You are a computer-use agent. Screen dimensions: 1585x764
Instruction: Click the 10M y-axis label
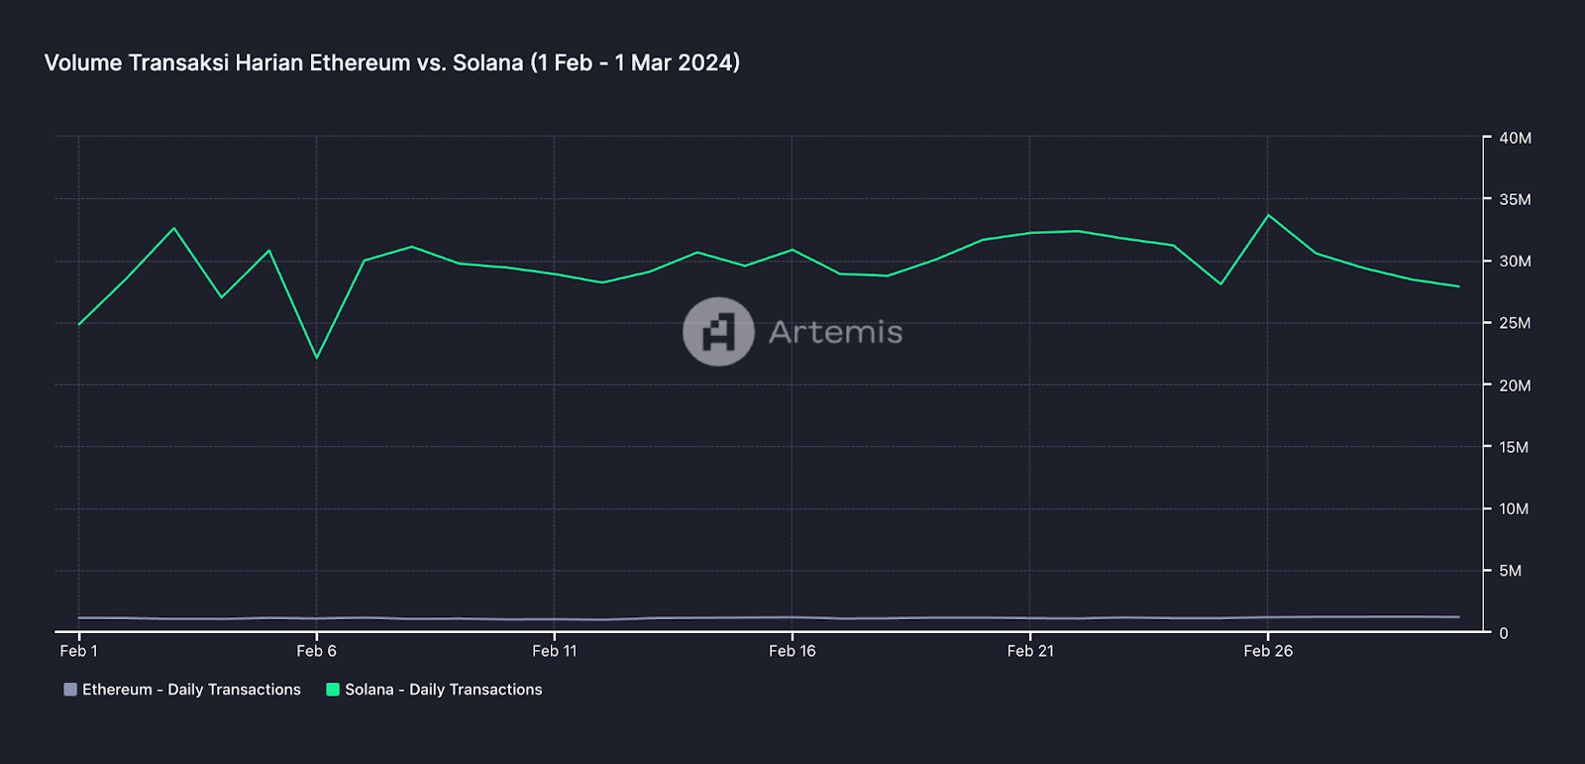click(x=1514, y=509)
